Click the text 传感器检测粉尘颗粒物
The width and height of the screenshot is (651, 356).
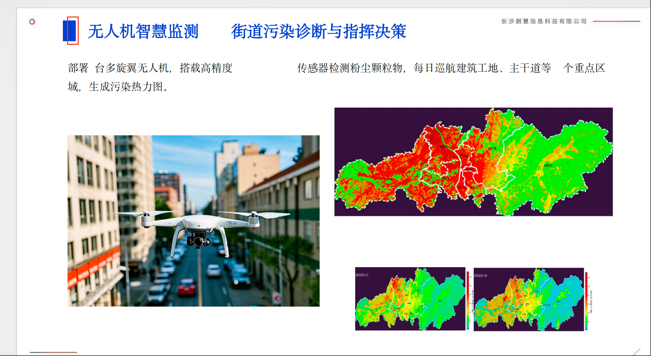(x=350, y=68)
